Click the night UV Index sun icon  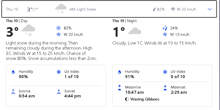click(165, 72)
